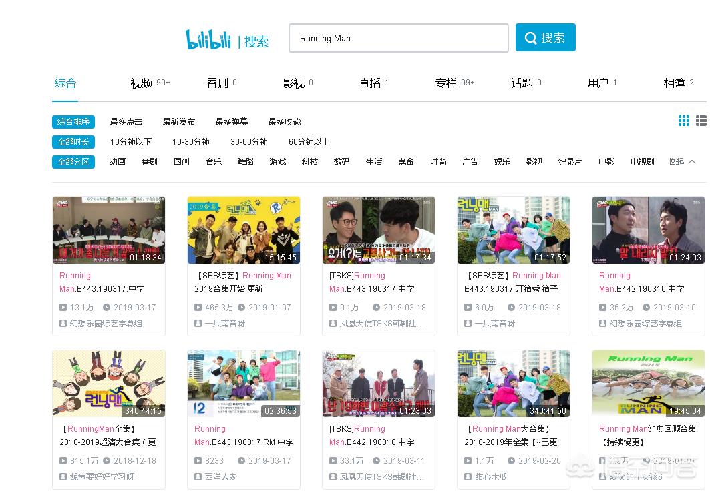Open the 01:23:03 video thumbnail
Image resolution: width=710 pixels, height=491 pixels.
coord(379,384)
